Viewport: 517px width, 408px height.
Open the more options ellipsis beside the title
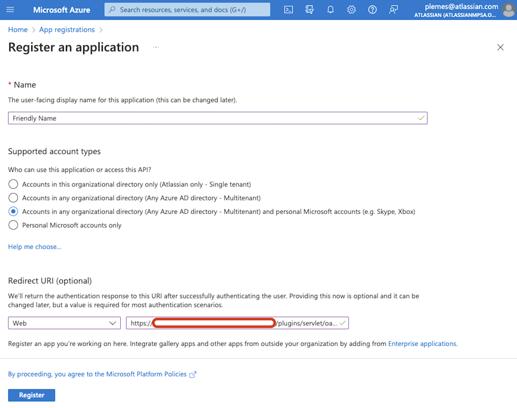tap(156, 47)
